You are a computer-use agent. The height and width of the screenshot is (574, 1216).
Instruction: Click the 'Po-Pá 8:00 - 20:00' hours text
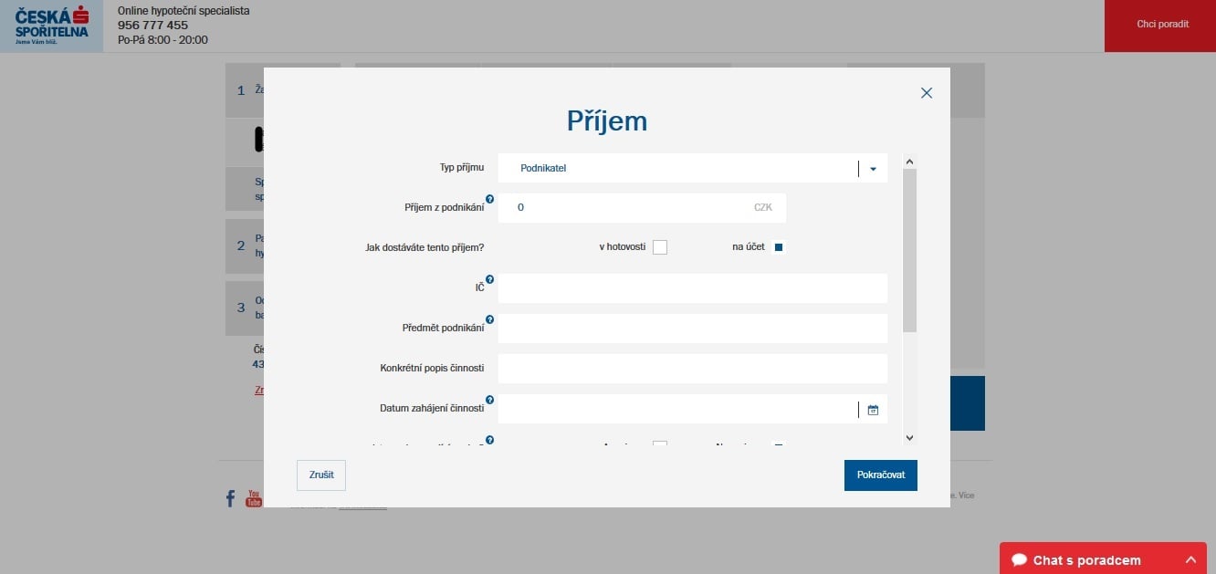162,40
